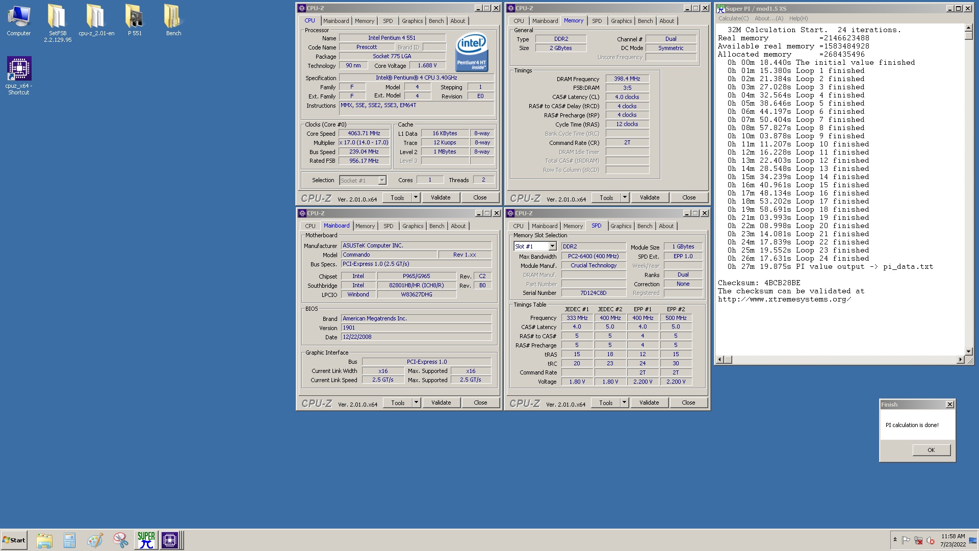979x551 pixels.
Task: Open Graphics tab in Mainboard window
Action: pyautogui.click(x=413, y=226)
